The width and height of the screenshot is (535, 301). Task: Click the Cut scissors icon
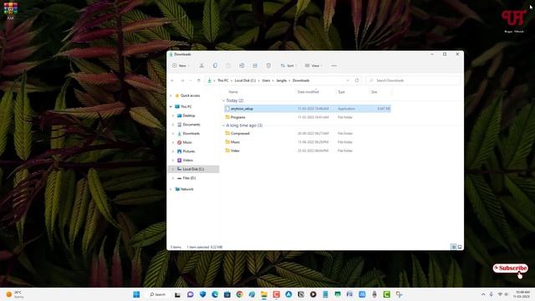(x=201, y=65)
